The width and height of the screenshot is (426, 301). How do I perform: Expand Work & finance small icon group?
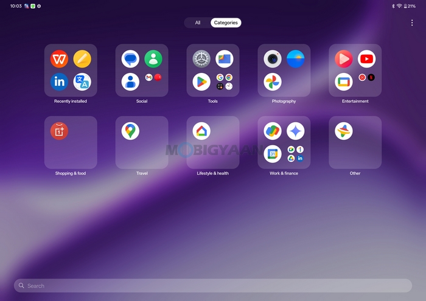(x=296, y=154)
